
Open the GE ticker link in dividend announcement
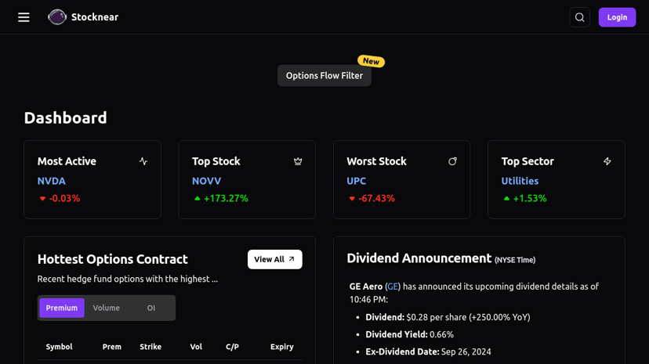point(393,287)
